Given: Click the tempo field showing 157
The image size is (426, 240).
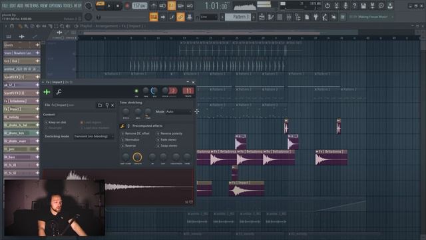Looking at the screenshot, I should [x=140, y=6].
